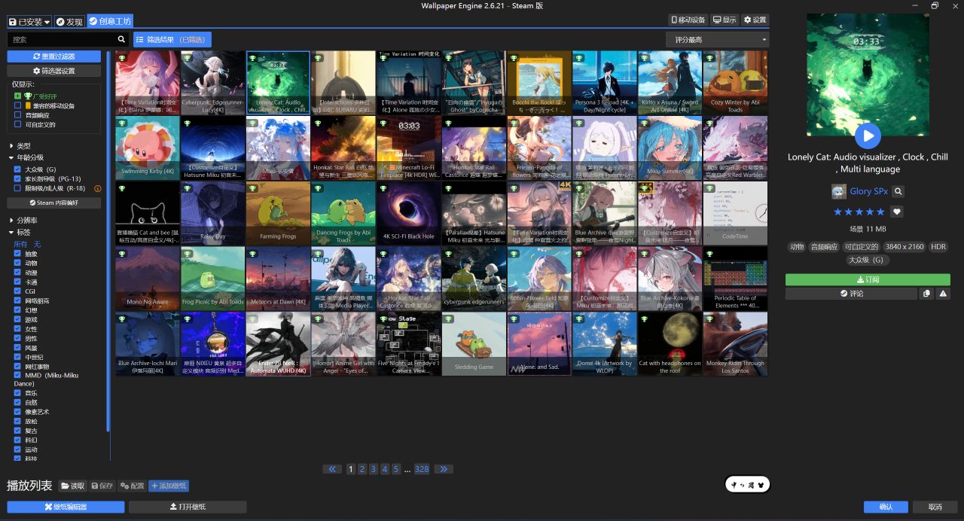Viewport: 964px width, 521px height.
Task: Toggle the 广受好评 approved checkbox
Action: [17, 96]
